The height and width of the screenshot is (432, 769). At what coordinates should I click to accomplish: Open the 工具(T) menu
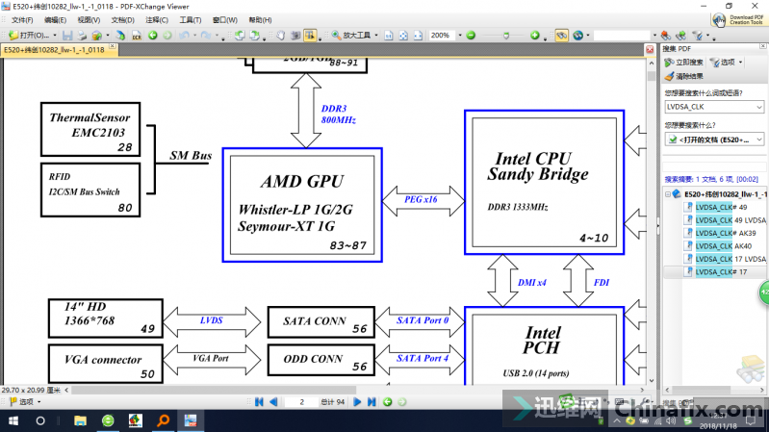[190, 20]
